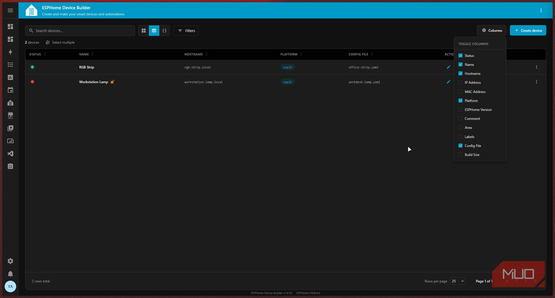Uncheck the Config File column checkbox
Screen dimensions: 555x298
click(x=460, y=146)
